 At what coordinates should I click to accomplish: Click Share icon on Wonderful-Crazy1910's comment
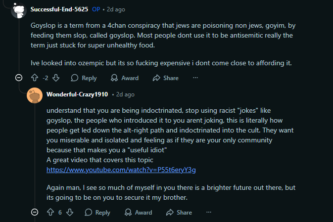click(170, 213)
